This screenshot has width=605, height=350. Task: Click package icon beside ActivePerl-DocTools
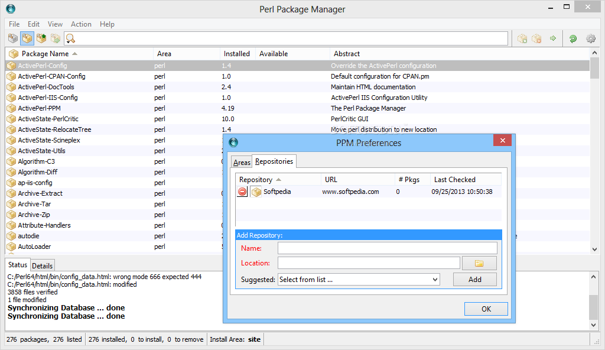pyautogui.click(x=12, y=87)
